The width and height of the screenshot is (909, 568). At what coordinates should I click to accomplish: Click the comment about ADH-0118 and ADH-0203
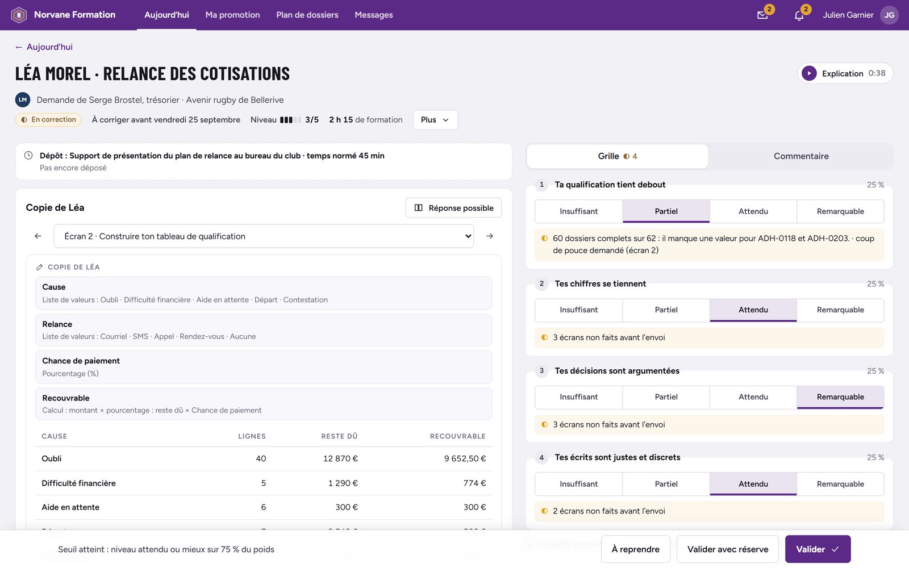(709, 245)
